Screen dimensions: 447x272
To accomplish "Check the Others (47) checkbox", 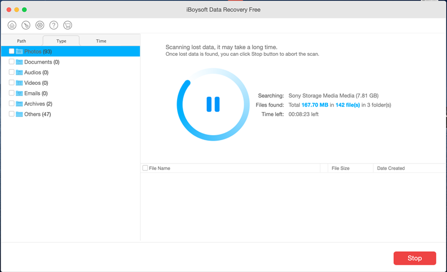I will point(11,114).
